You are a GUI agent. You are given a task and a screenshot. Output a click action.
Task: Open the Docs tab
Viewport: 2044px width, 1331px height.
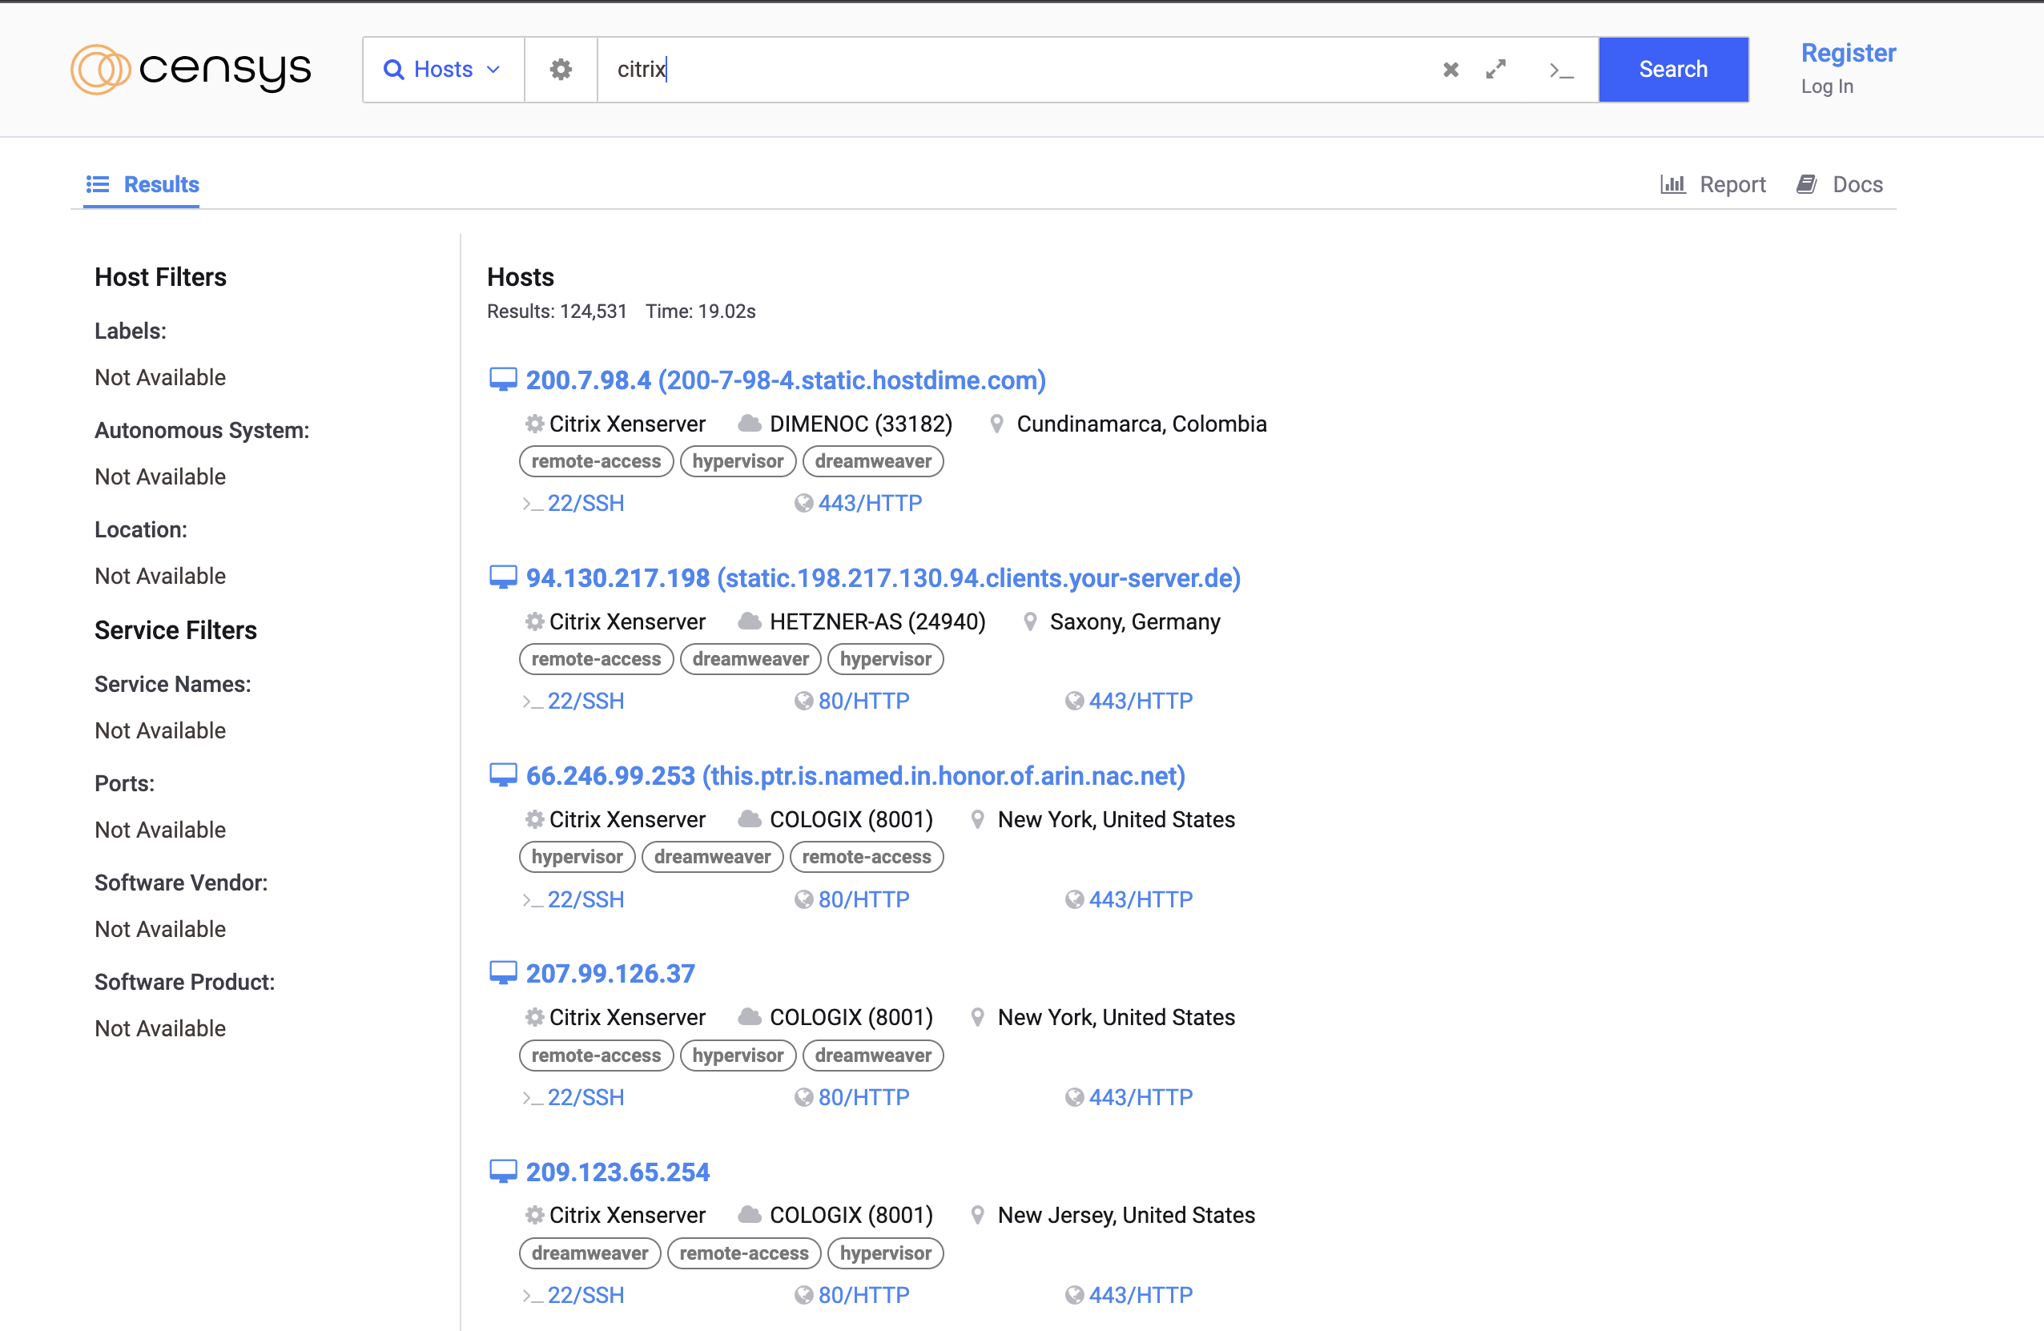(1840, 185)
